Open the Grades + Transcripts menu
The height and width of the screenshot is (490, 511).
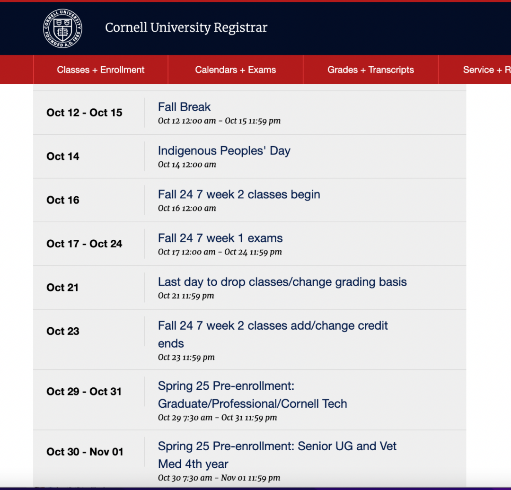coord(370,70)
